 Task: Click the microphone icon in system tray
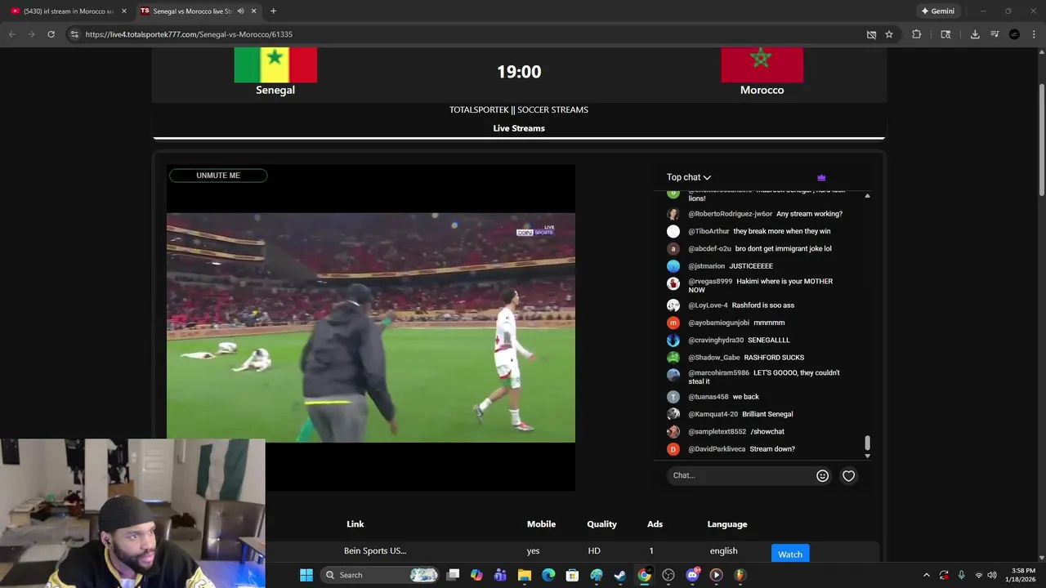click(x=961, y=575)
